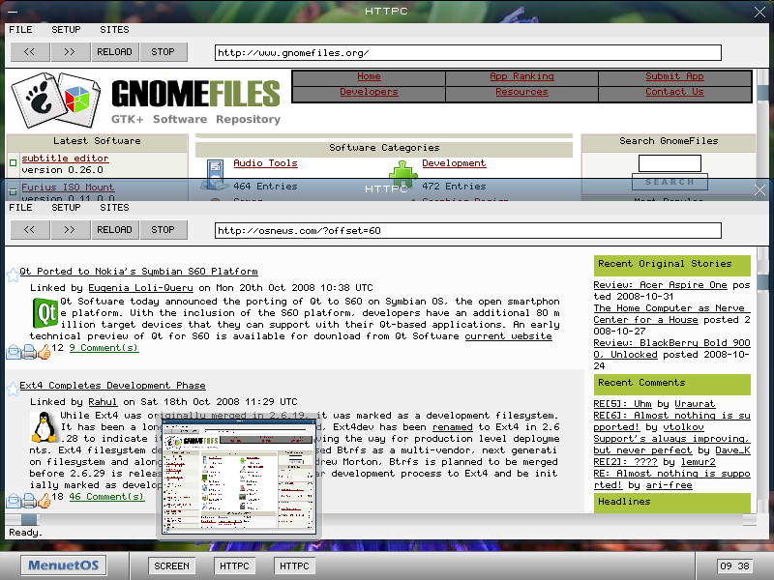Screen dimensions: 774x580
Task: Click the star icon beside Ext4 Completes story
Action: click(x=13, y=390)
